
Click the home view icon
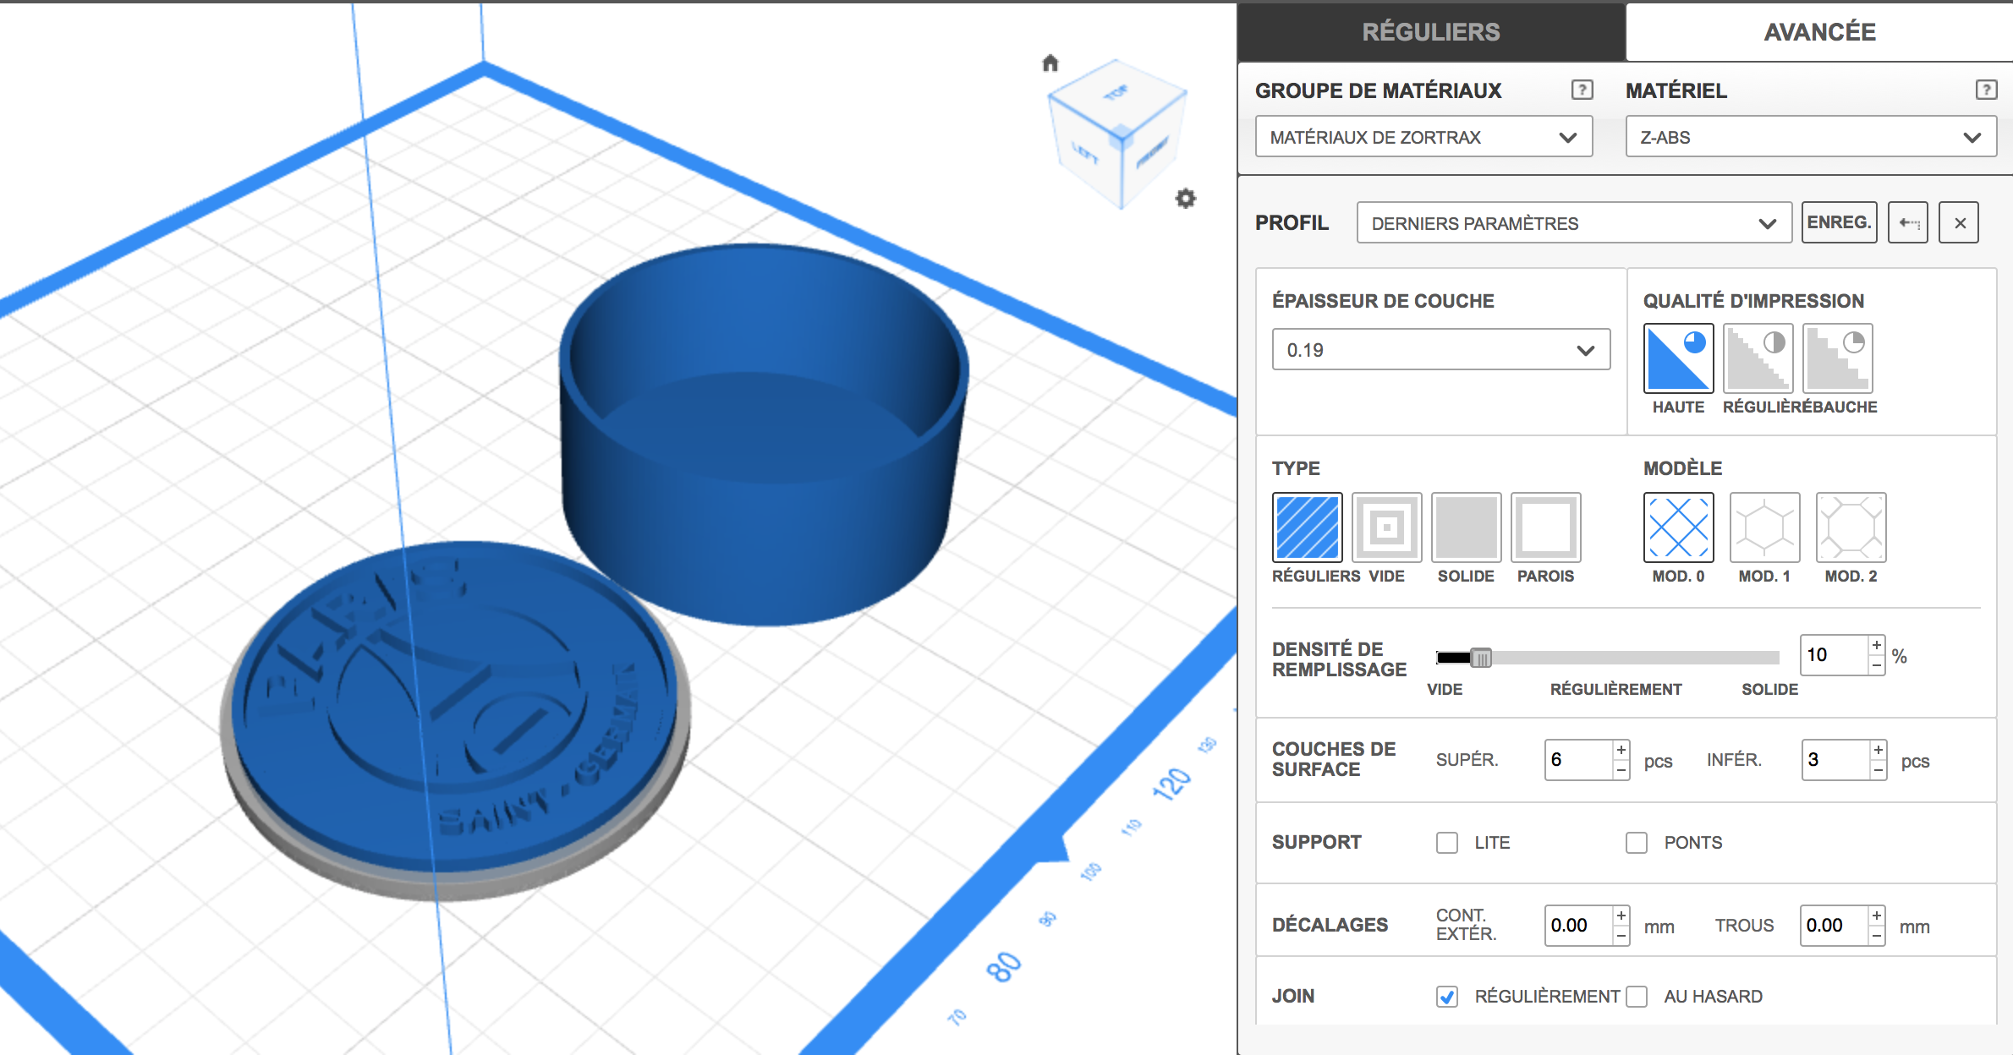click(1050, 63)
